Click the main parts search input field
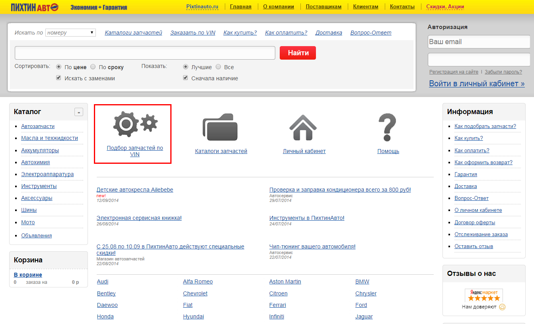534x324 pixels. tap(145, 53)
